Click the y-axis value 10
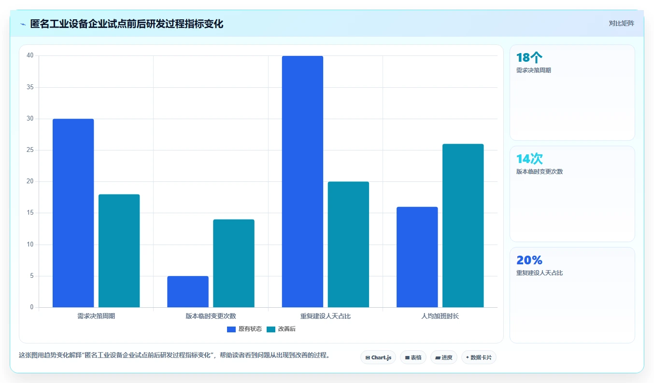This screenshot has width=654, height=383. point(30,245)
